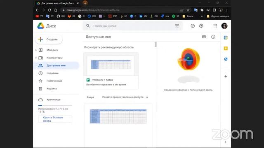Open Помеченные in sidebar
Image resolution: width=264 pixels, height=148 pixels.
54,81
